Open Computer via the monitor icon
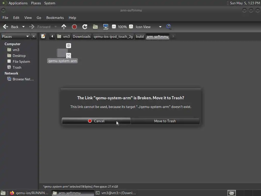This screenshot has width=261, height=196. 106,27
